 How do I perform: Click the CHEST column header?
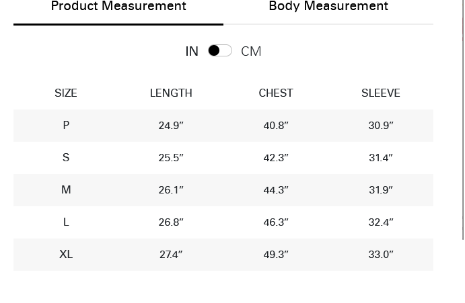pos(276,93)
